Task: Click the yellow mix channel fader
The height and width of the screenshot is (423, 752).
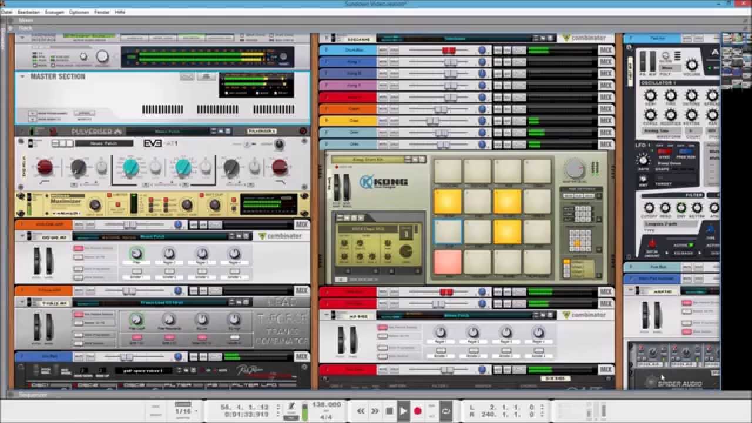Action: pyautogui.click(x=433, y=121)
